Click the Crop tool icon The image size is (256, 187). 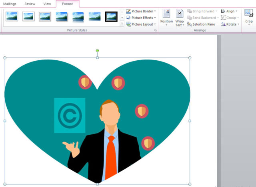click(249, 13)
